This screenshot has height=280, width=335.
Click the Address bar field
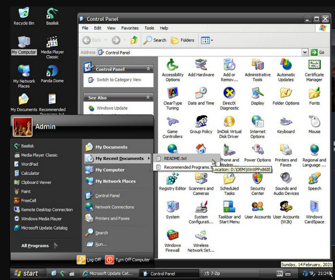pyautogui.click(x=199, y=53)
